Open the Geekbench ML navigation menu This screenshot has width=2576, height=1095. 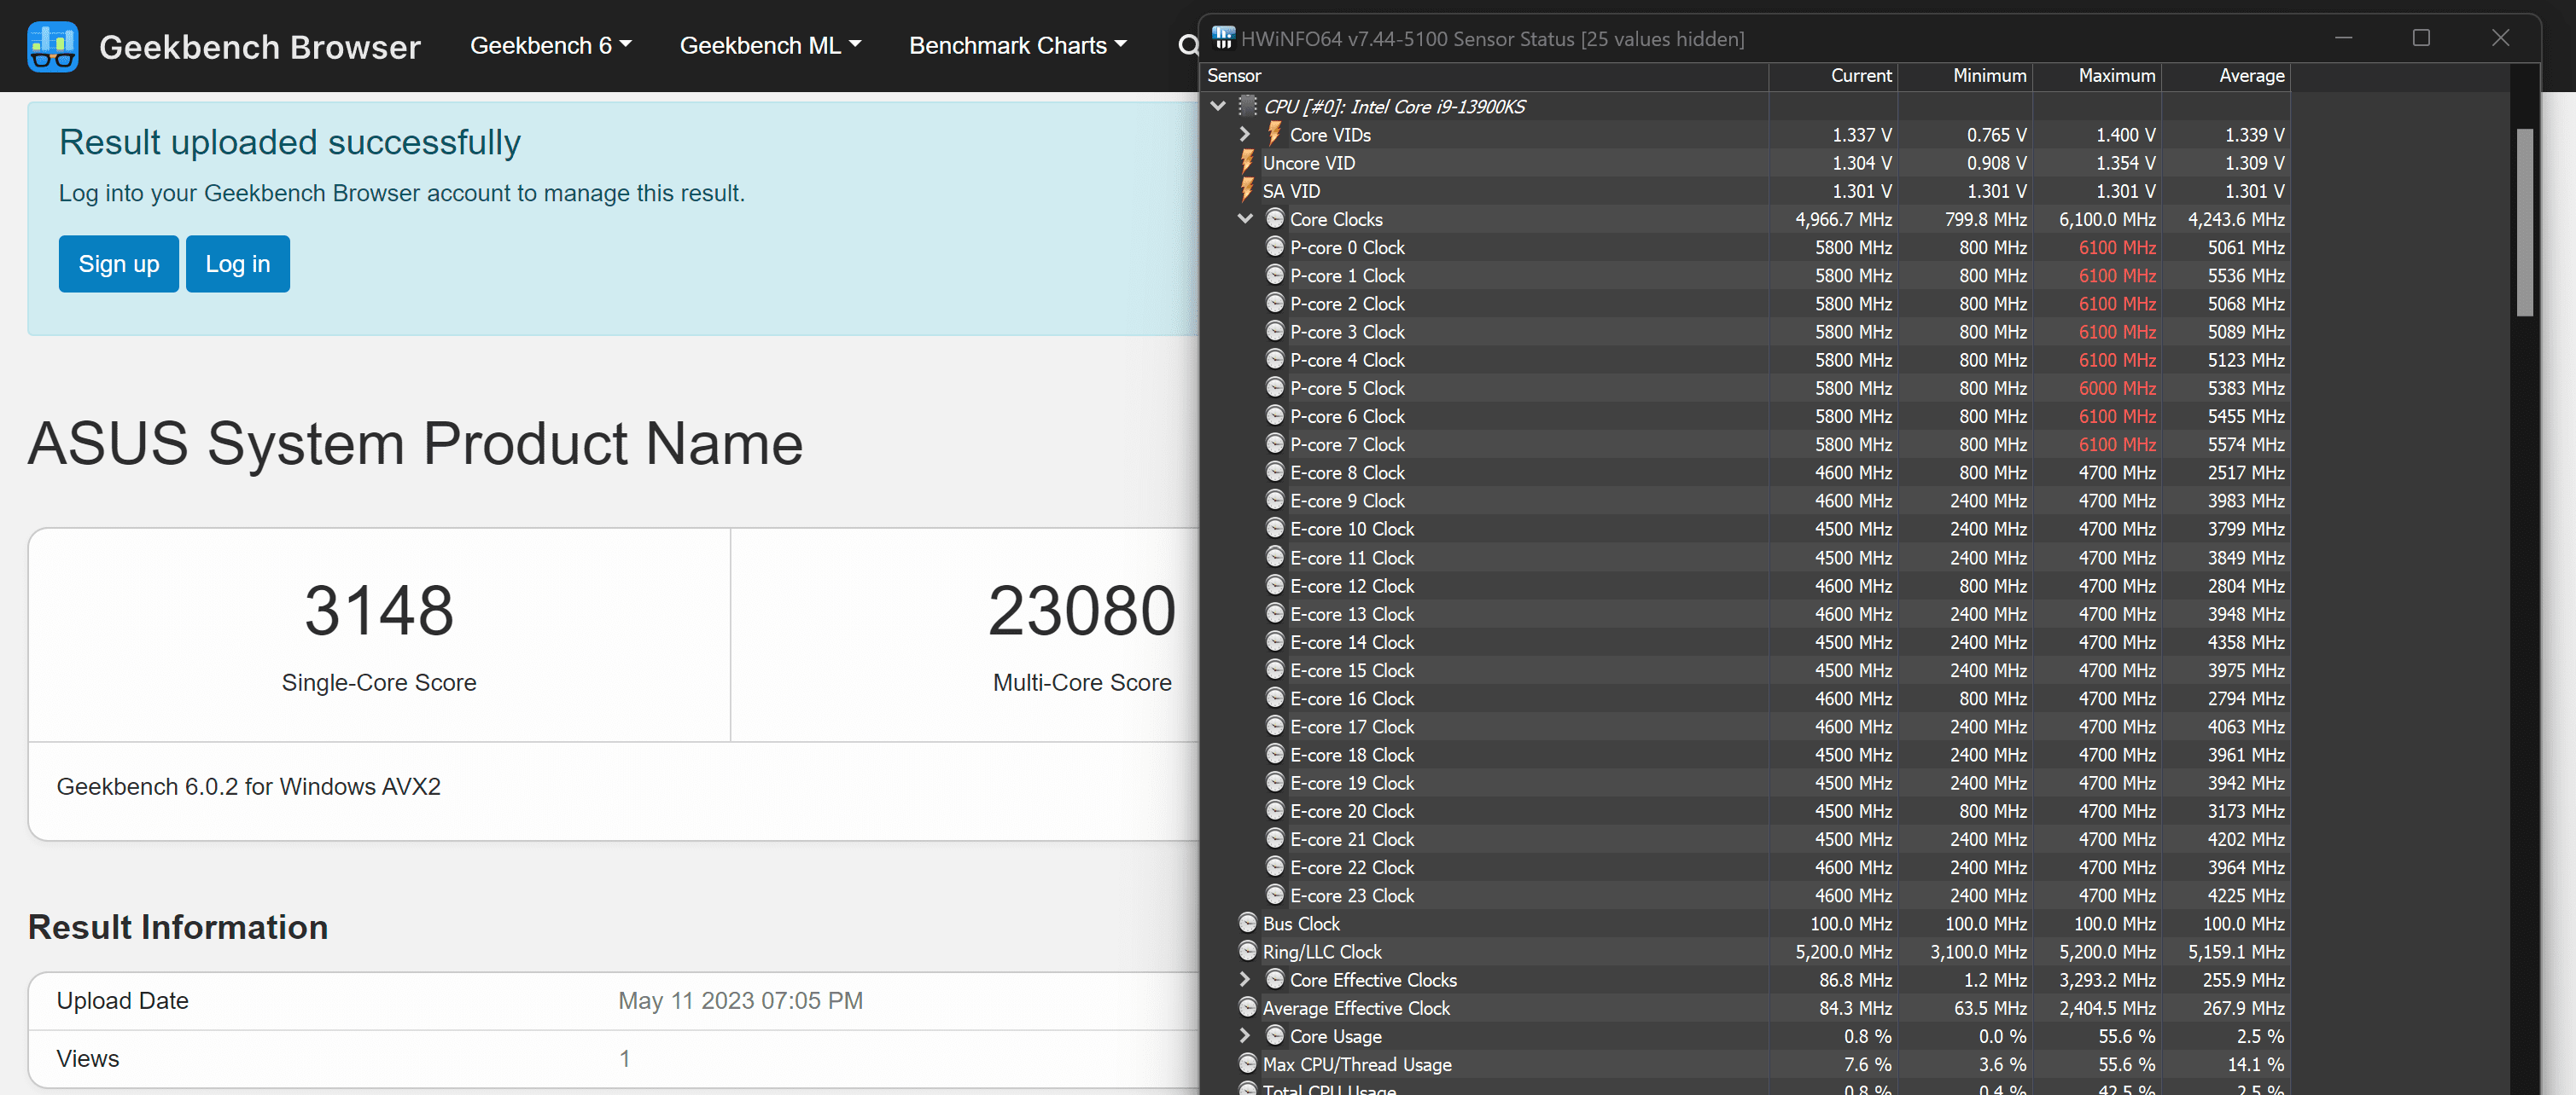coord(769,46)
